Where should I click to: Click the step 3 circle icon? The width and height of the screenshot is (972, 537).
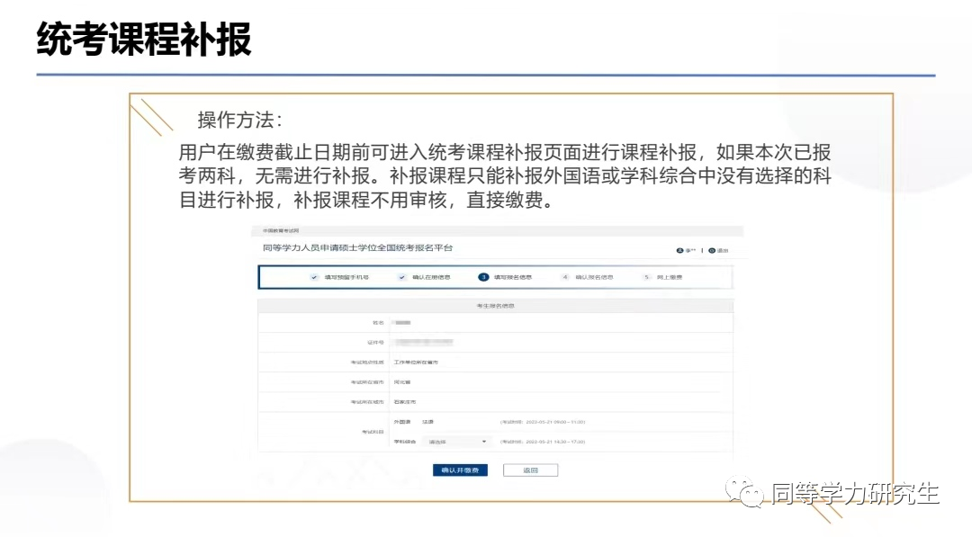[483, 277]
